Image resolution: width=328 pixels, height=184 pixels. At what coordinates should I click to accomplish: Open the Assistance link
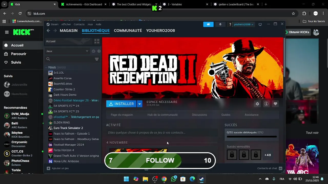click(x=251, y=115)
